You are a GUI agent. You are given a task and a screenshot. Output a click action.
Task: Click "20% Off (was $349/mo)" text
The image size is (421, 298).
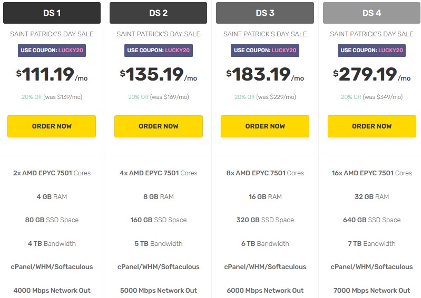pyautogui.click(x=371, y=97)
